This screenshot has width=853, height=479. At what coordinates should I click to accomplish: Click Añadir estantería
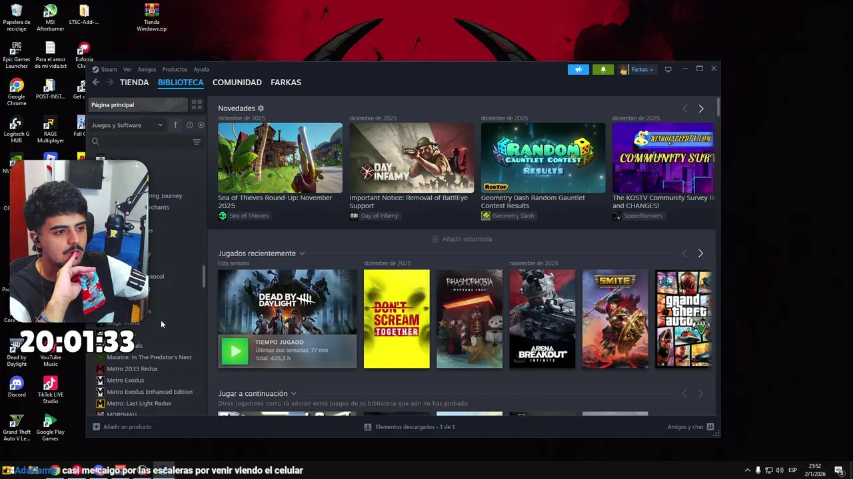pyautogui.click(x=462, y=239)
